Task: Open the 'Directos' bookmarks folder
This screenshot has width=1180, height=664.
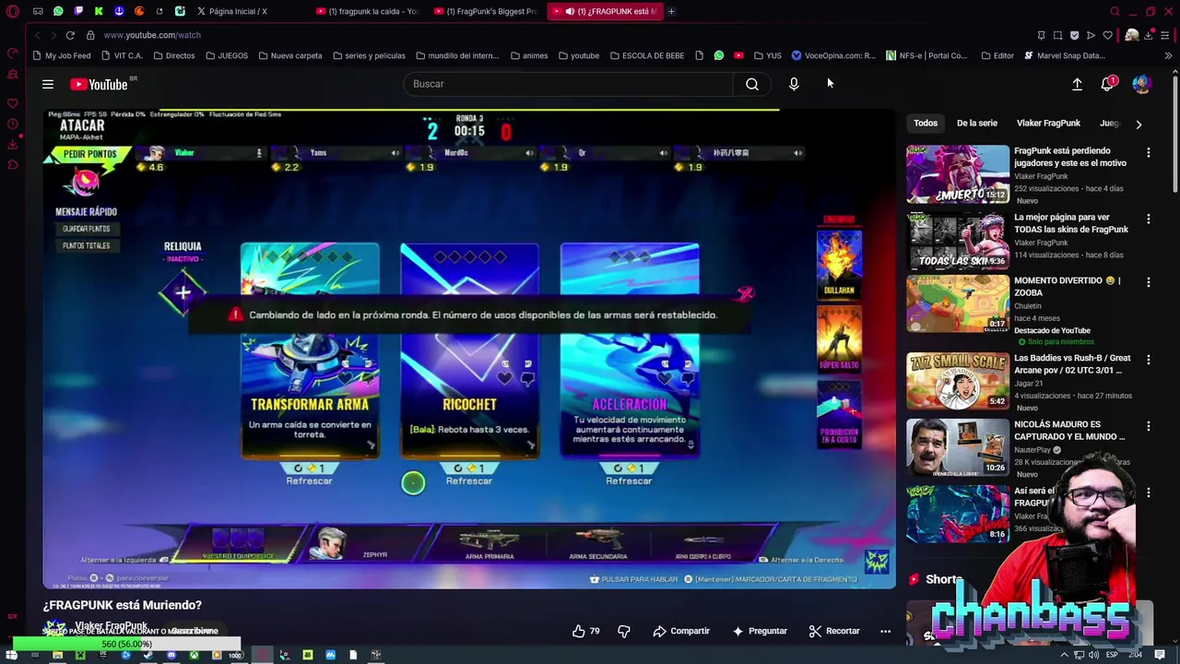Action: click(x=174, y=55)
